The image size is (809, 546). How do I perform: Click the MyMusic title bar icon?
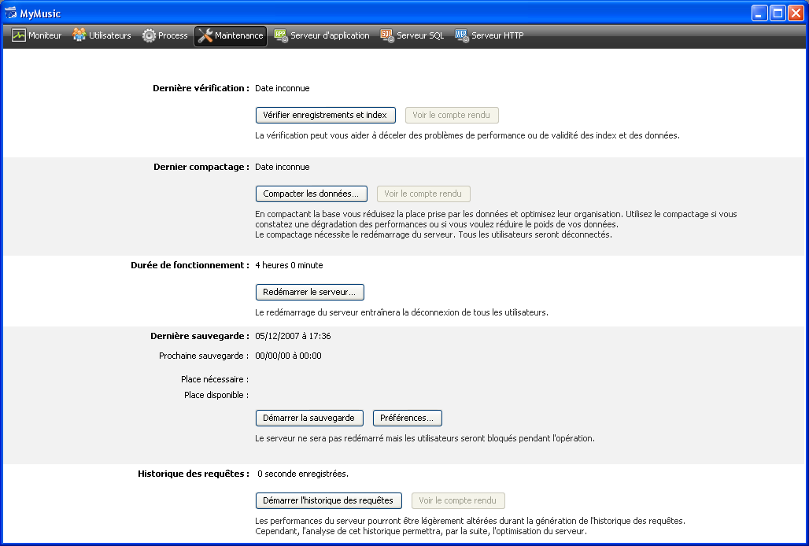click(x=11, y=13)
